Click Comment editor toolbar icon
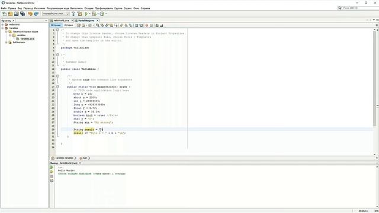Viewport: 379px width, 213px height. point(157,25)
